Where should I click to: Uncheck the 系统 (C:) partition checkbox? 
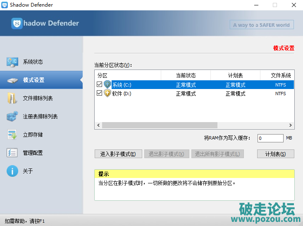point(99,85)
